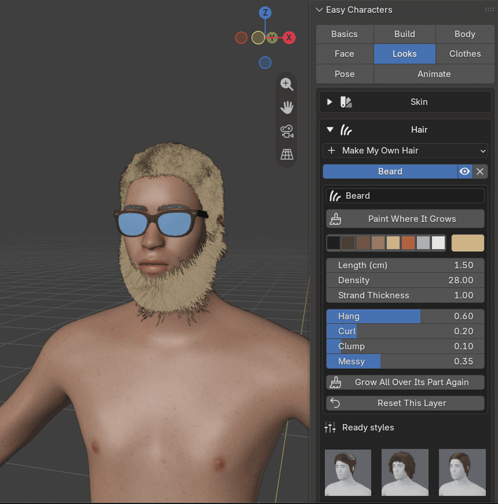Image resolution: width=498 pixels, height=504 pixels.
Task: Choose the curly hair ready style thumbnail
Action: pyautogui.click(x=405, y=473)
